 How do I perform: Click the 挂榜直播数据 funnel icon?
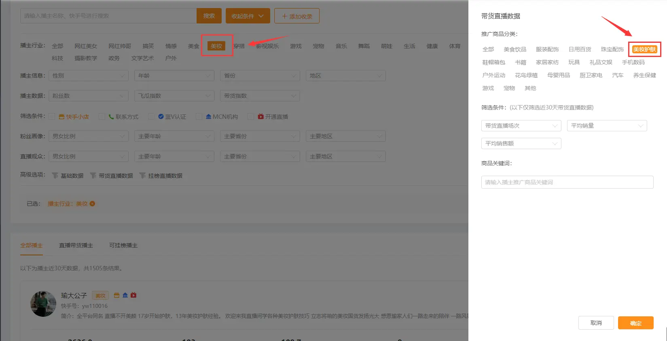click(142, 176)
